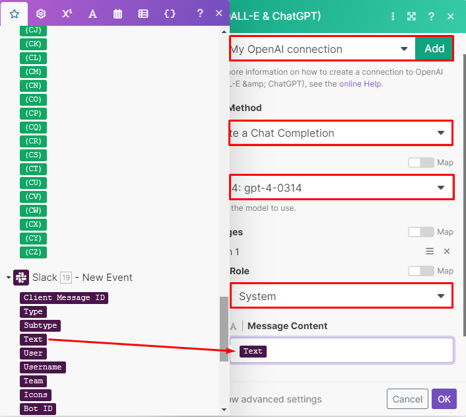466x417 pixels.
Task: Insert the Bot ID variable
Action: [x=38, y=408]
